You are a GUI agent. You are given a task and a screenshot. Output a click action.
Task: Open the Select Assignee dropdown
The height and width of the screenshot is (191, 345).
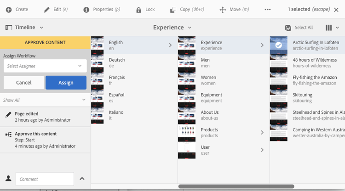(45, 66)
